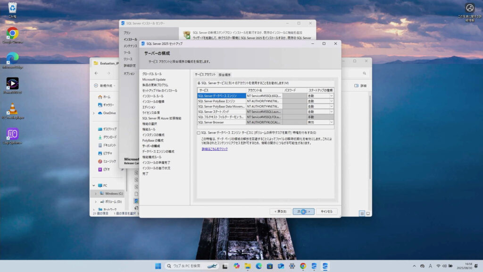
Task: Open Wi-Fi network tray icon
Action: [438, 266]
